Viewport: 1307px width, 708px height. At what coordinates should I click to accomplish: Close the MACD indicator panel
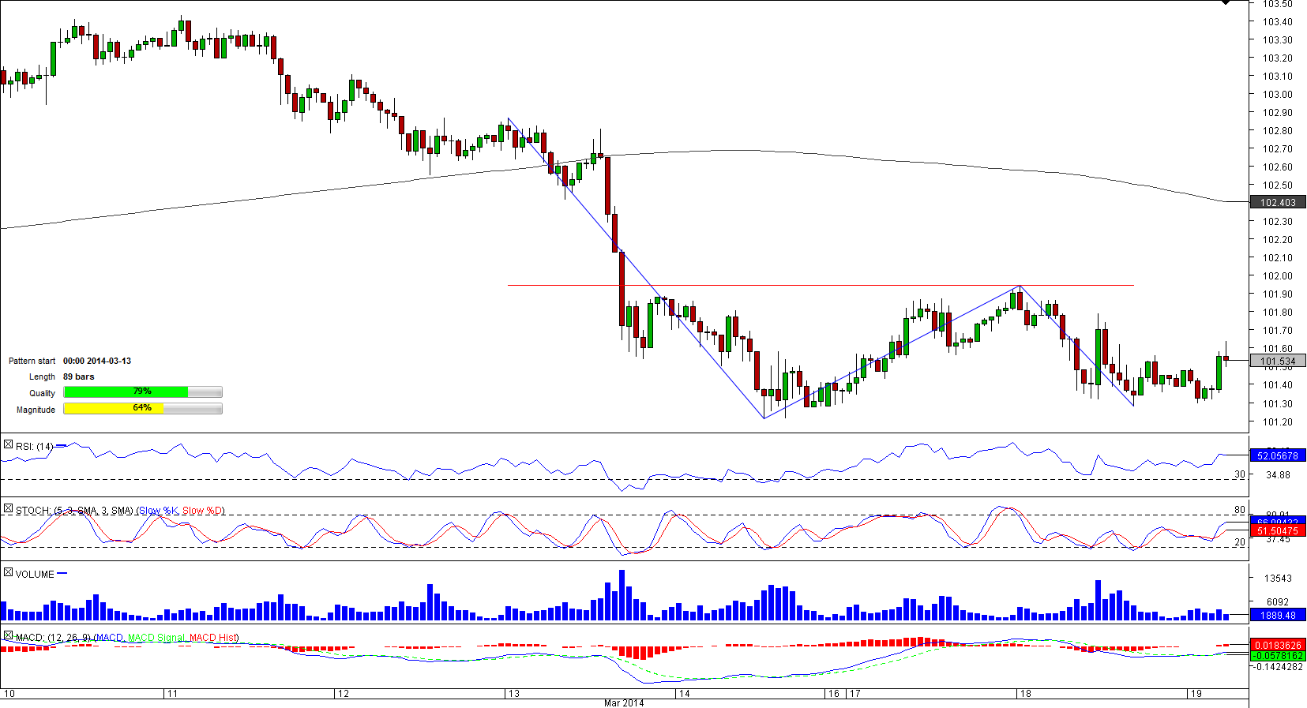8,635
